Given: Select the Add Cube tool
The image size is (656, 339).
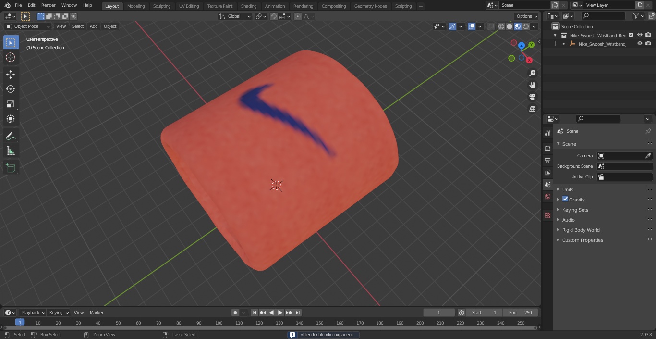Looking at the screenshot, I should pos(11,168).
